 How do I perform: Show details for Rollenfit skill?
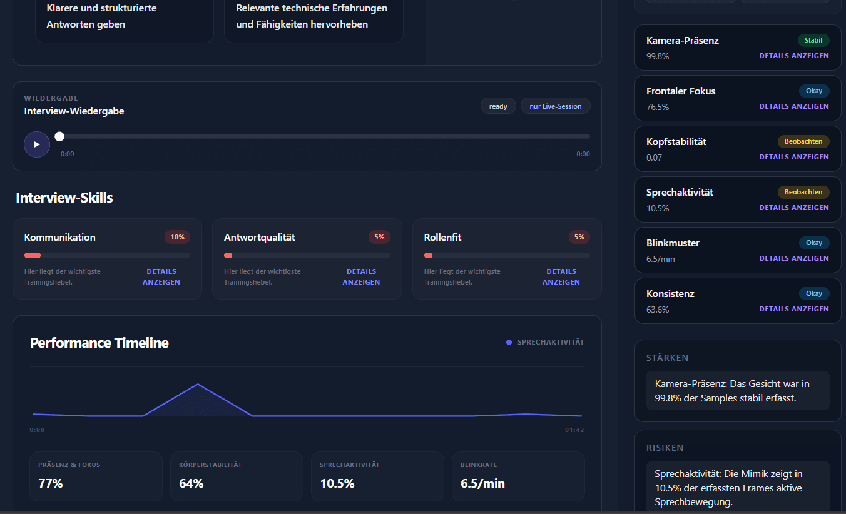pyautogui.click(x=561, y=276)
